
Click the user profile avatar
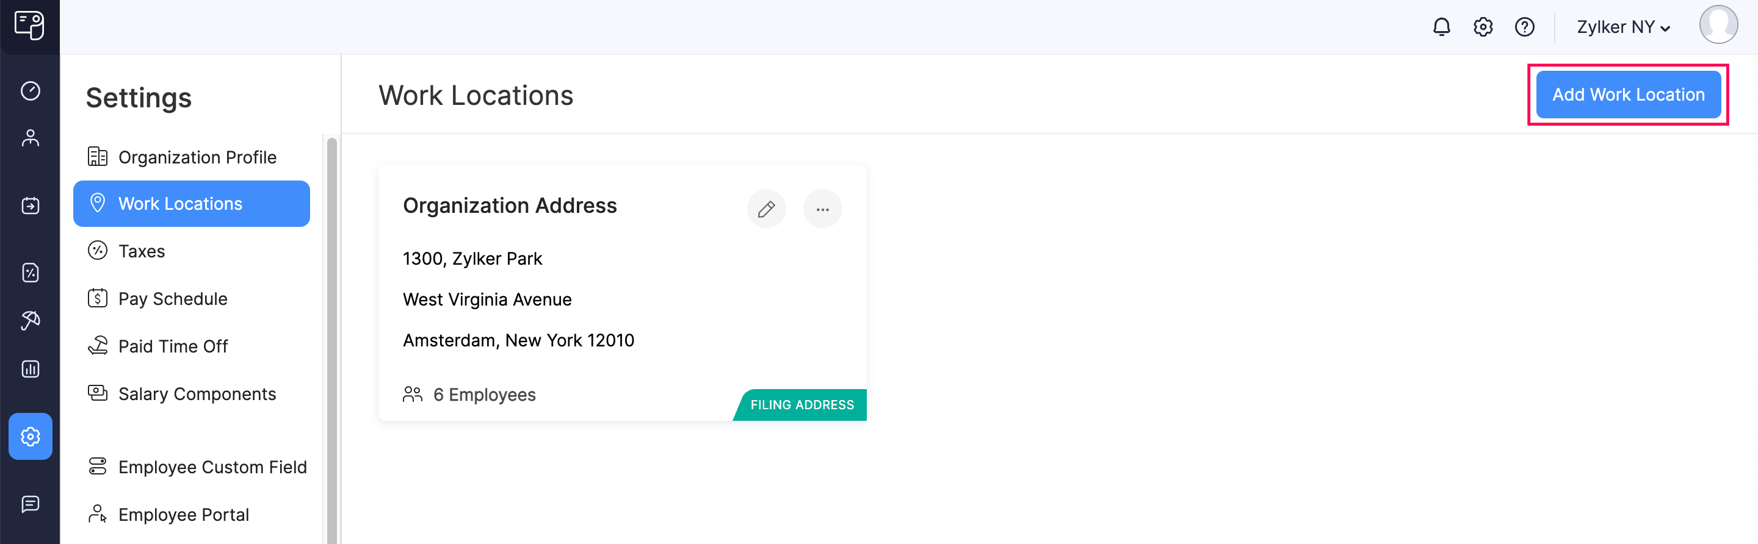coord(1718,25)
